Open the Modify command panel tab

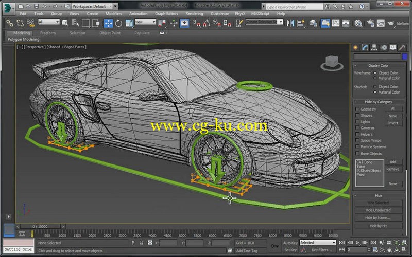pos(365,47)
